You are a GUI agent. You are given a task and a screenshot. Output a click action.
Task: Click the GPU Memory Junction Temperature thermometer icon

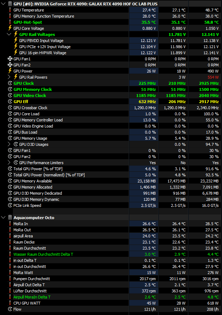(x=10, y=16)
